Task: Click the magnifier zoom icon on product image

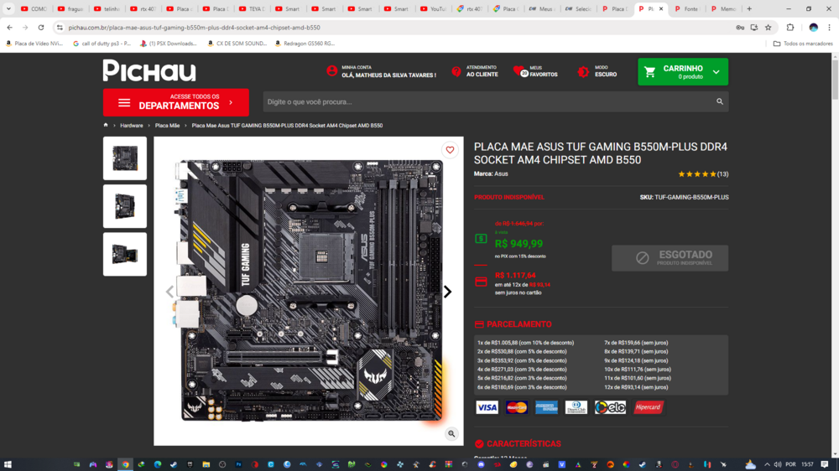Action: coord(451,433)
